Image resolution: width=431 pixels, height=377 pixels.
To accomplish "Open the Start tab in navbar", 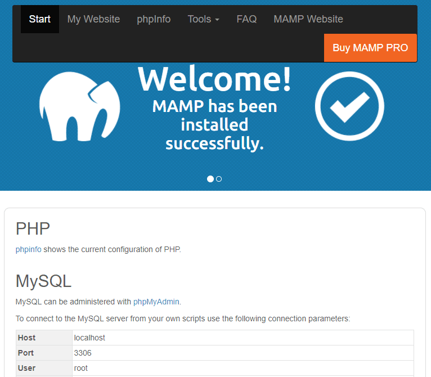I will click(x=40, y=19).
